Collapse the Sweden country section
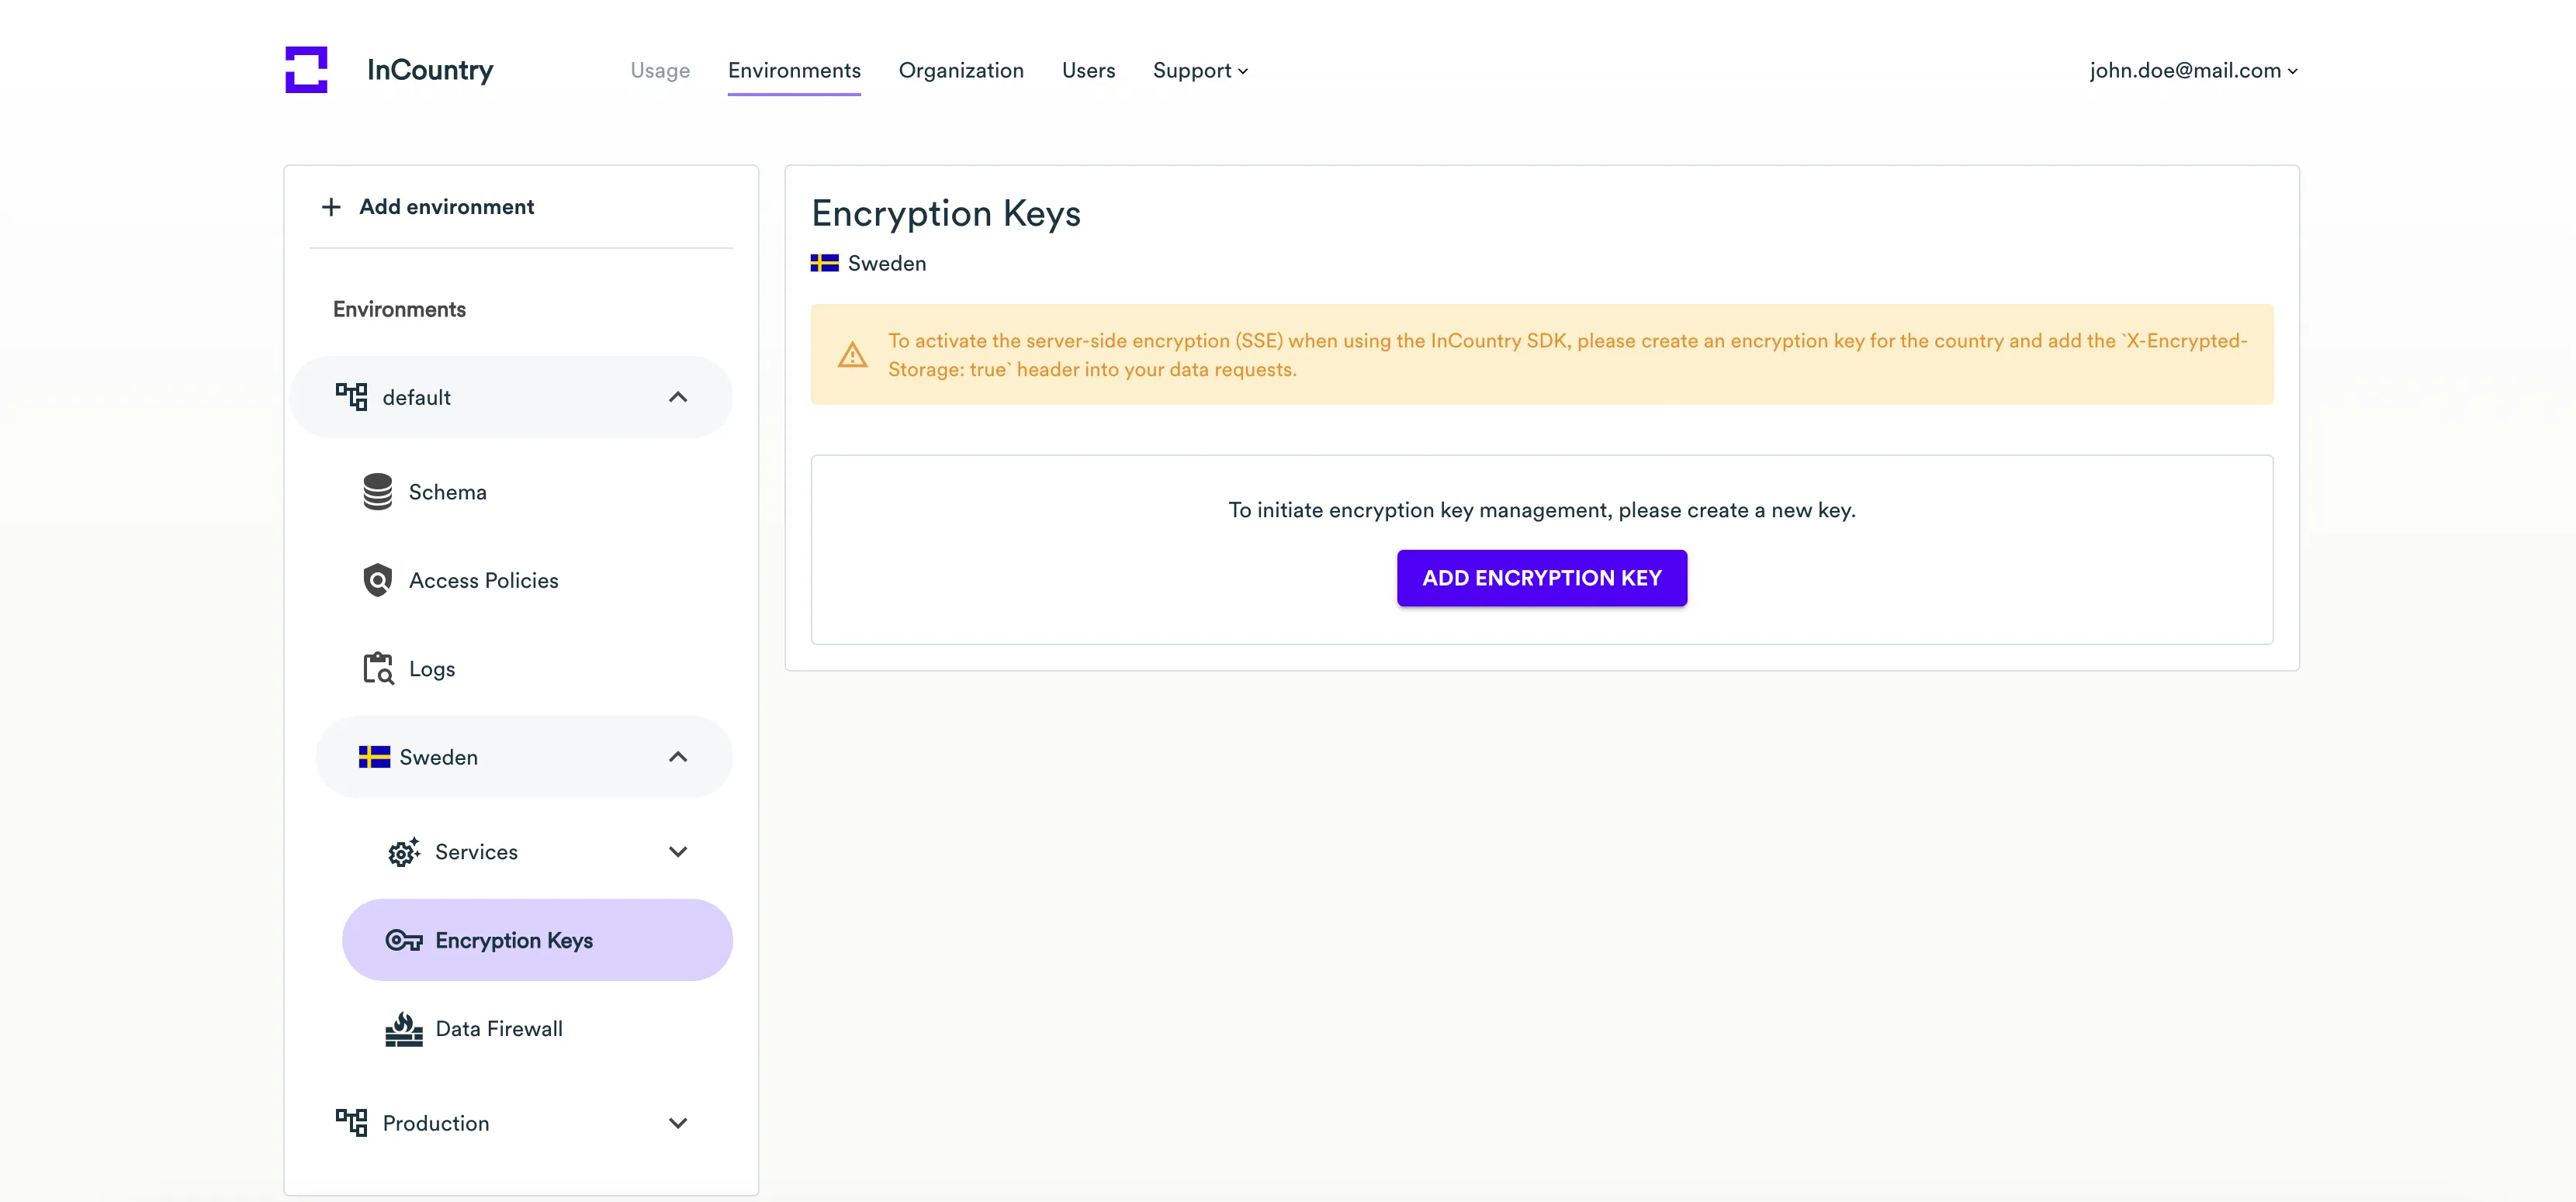The width and height of the screenshot is (2576, 1202). click(678, 758)
